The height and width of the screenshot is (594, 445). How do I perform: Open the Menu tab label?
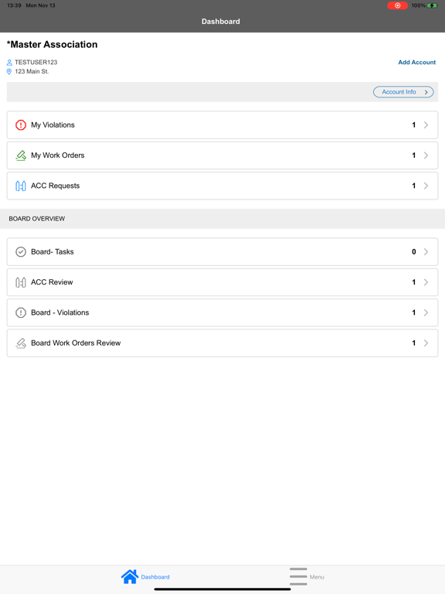click(x=317, y=577)
